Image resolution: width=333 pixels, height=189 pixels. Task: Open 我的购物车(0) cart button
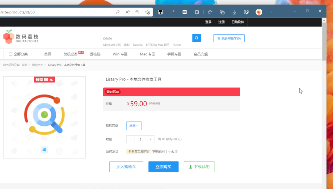coord(229,38)
